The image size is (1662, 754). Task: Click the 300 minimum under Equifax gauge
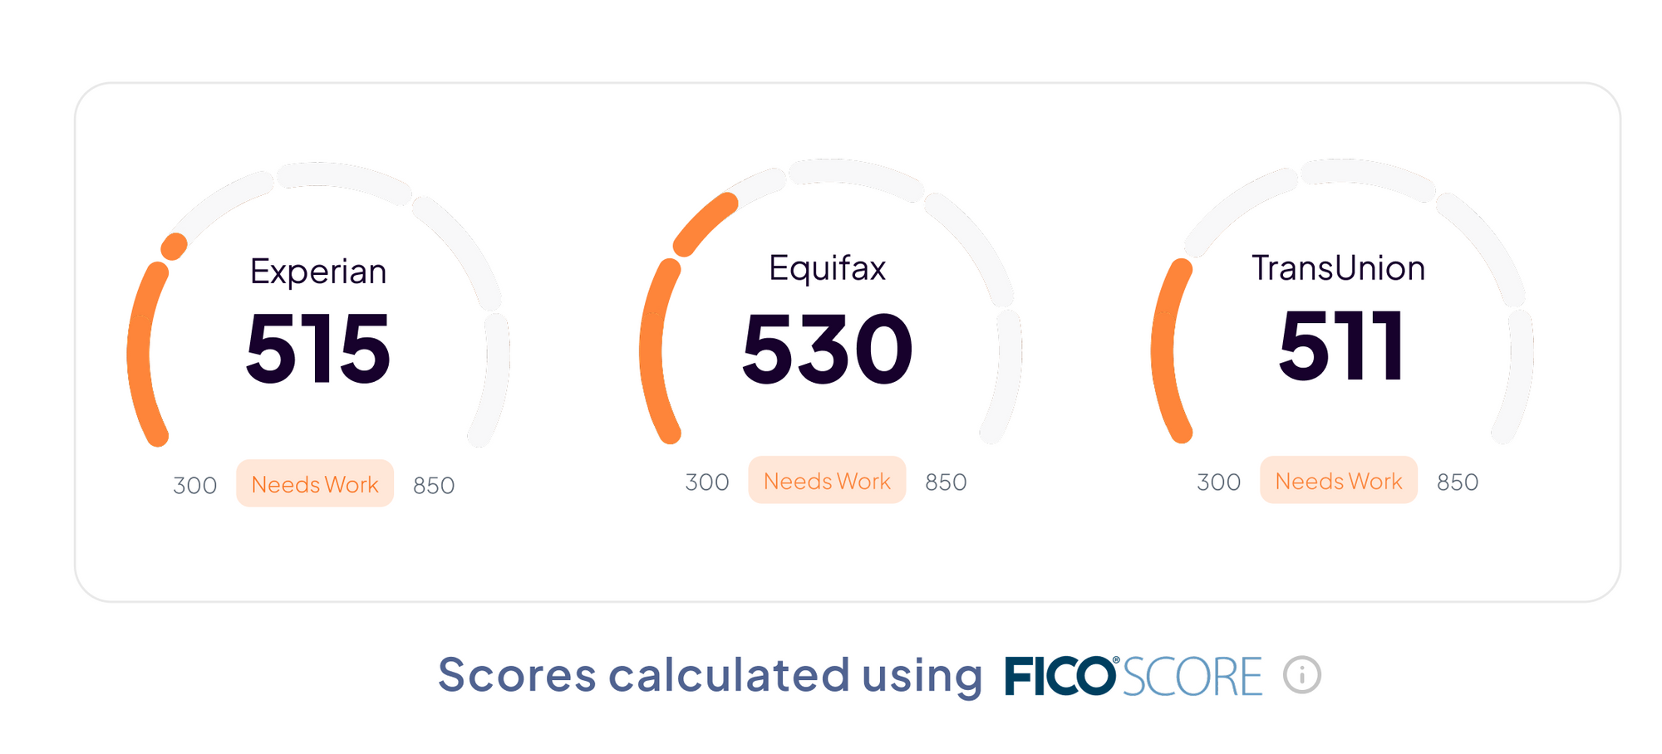[707, 482]
